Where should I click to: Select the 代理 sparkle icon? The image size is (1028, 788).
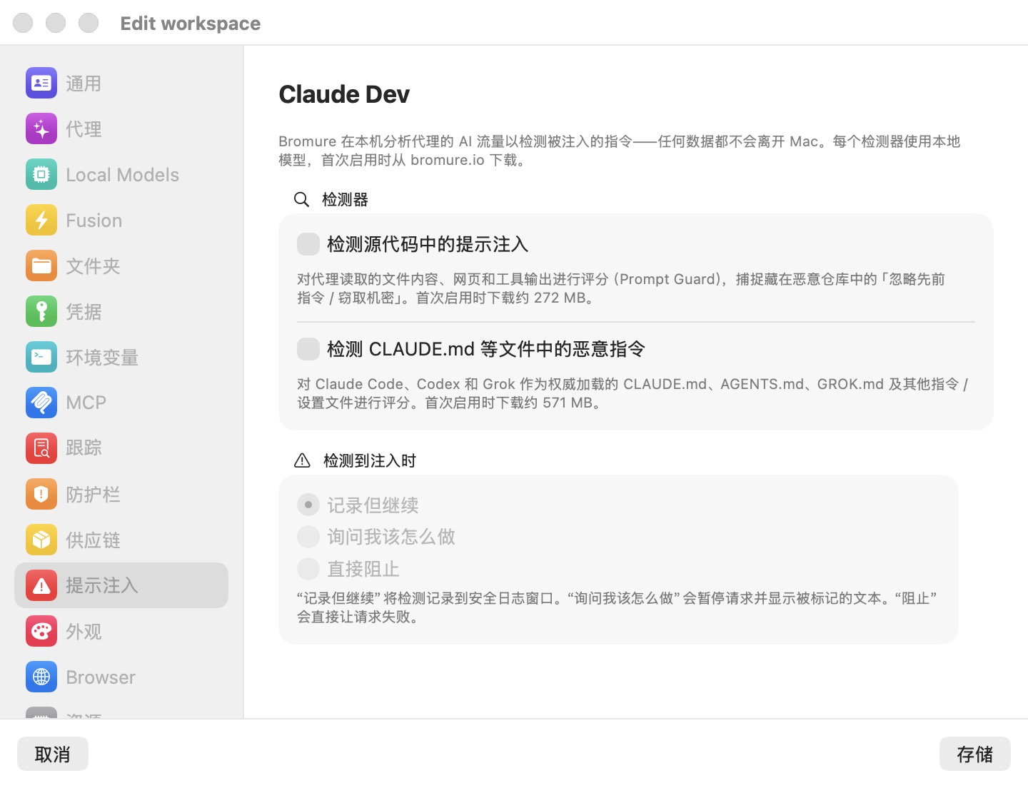41,129
